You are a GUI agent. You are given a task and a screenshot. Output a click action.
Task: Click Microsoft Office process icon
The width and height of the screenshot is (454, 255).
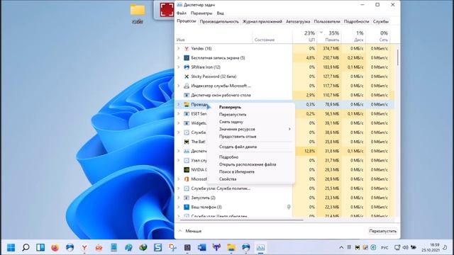(187, 179)
